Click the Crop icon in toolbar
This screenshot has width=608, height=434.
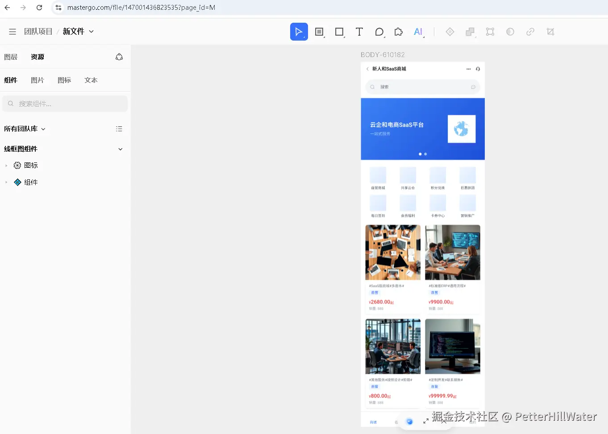click(x=550, y=32)
